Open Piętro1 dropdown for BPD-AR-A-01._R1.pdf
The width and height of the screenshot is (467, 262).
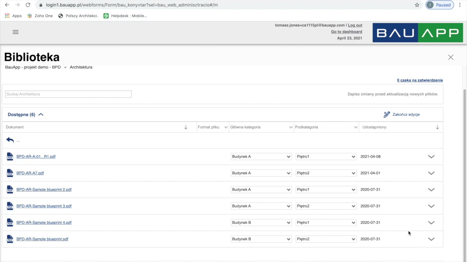pyautogui.click(x=326, y=157)
